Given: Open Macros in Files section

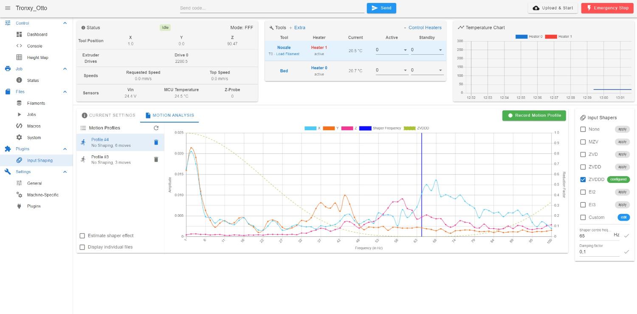Looking at the screenshot, I should pos(34,126).
